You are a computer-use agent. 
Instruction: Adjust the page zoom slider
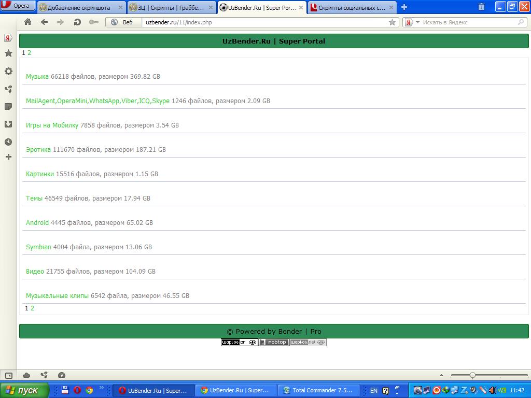(472, 375)
